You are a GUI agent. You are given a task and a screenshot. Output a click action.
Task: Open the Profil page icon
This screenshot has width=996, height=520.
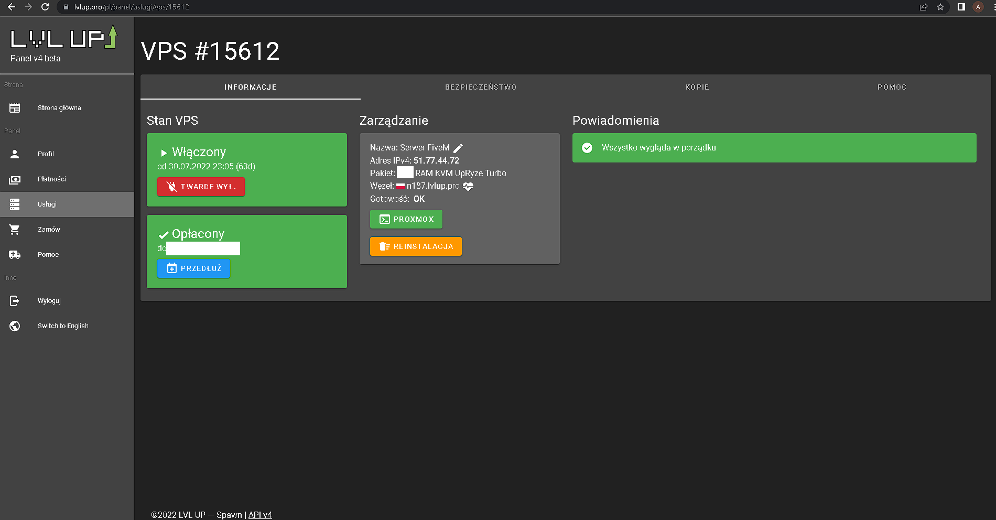pyautogui.click(x=15, y=154)
